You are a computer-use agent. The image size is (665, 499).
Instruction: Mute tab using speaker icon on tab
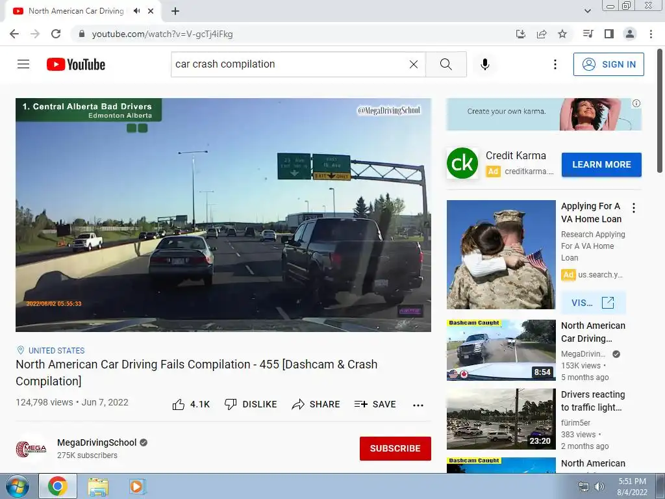click(x=136, y=11)
